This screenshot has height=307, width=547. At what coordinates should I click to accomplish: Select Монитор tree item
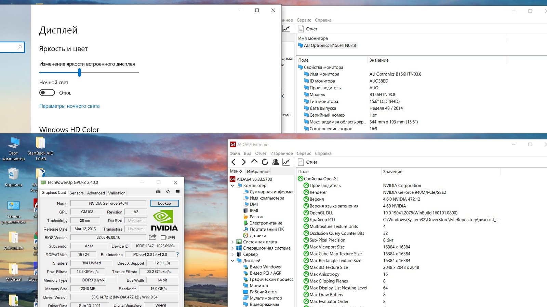(255, 286)
